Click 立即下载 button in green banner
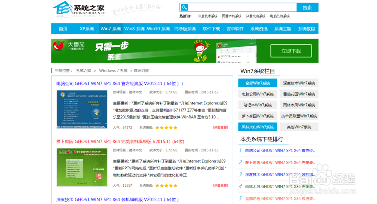Screen dimensions: 377x204 [x=291, y=51]
